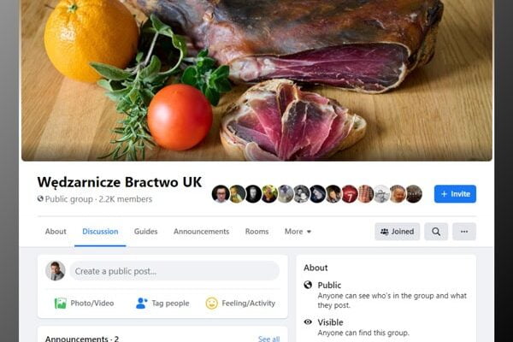Click the Public globe icon in About
Viewport: 513px width, 342px height.
pyautogui.click(x=308, y=285)
